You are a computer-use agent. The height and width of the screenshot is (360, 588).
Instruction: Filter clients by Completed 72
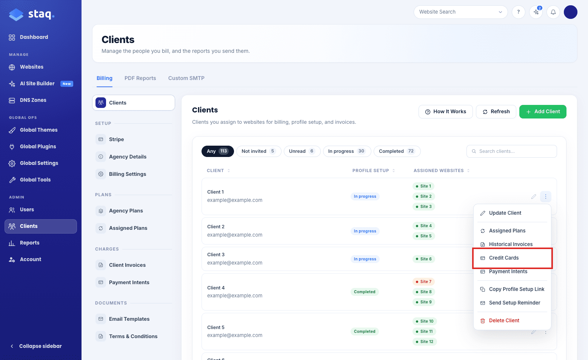pyautogui.click(x=397, y=151)
